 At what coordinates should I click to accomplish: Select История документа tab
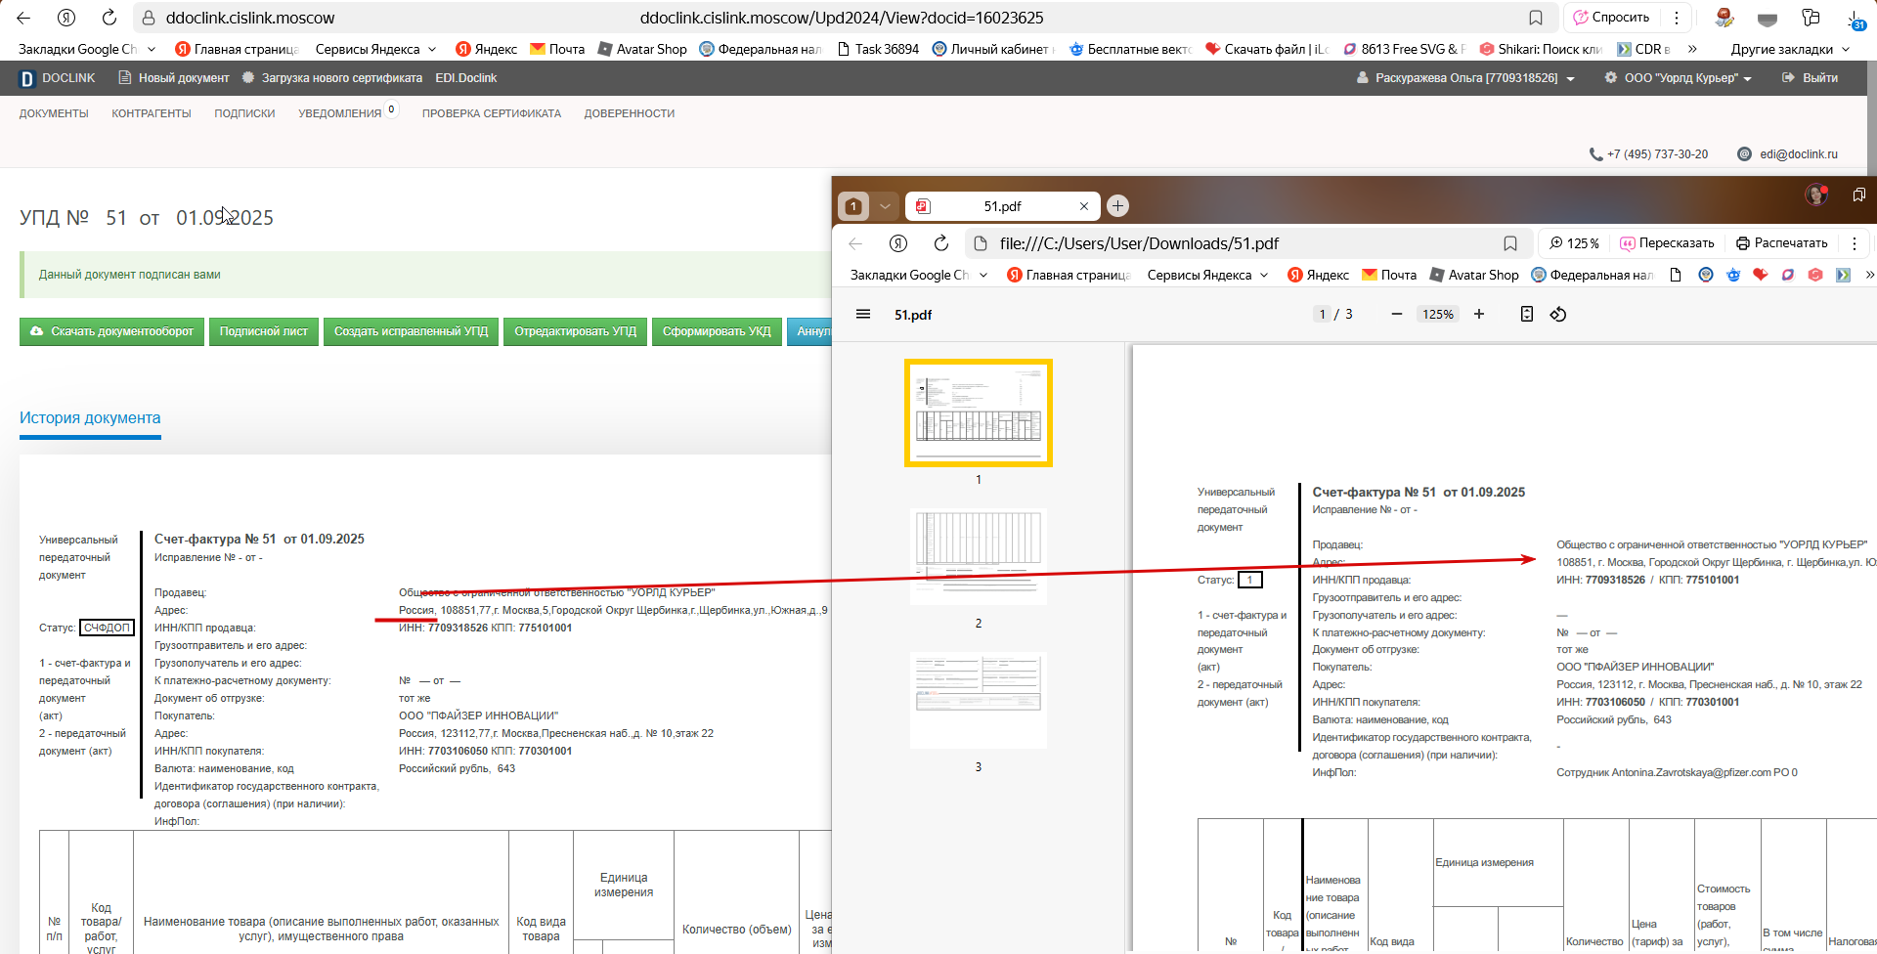[x=90, y=418]
